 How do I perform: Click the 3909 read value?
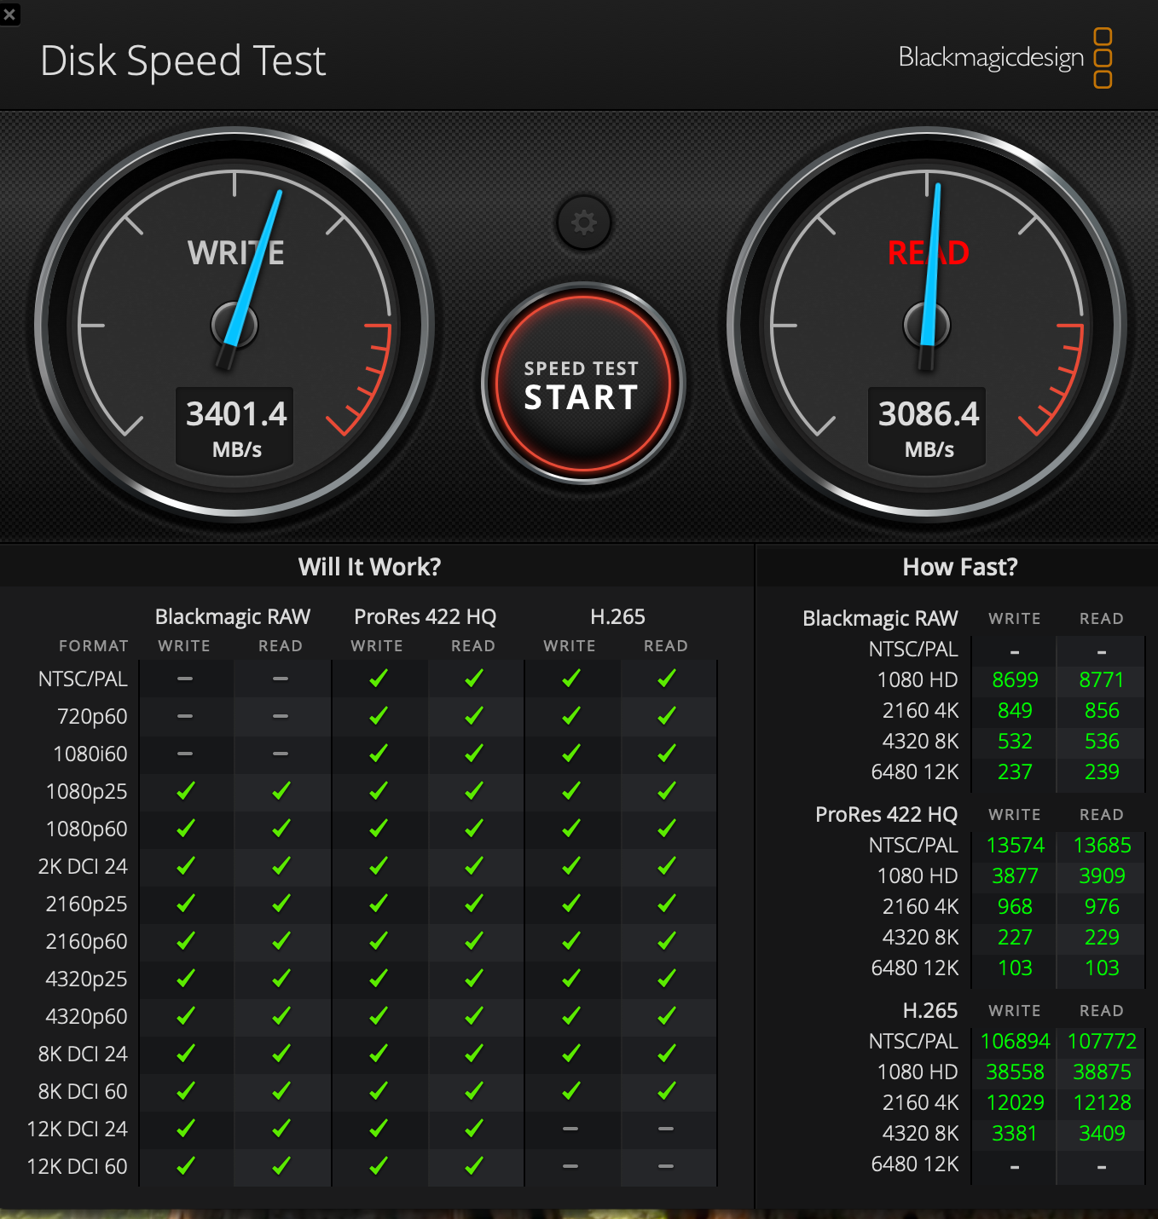click(1102, 876)
